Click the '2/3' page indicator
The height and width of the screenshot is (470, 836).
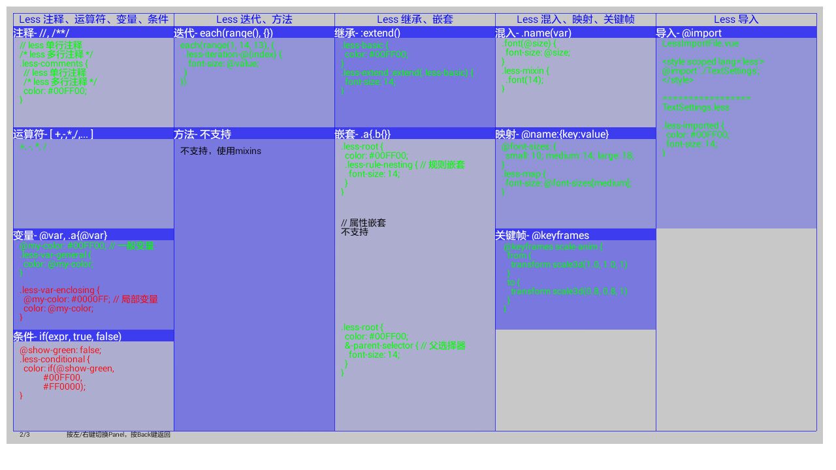(x=25, y=435)
